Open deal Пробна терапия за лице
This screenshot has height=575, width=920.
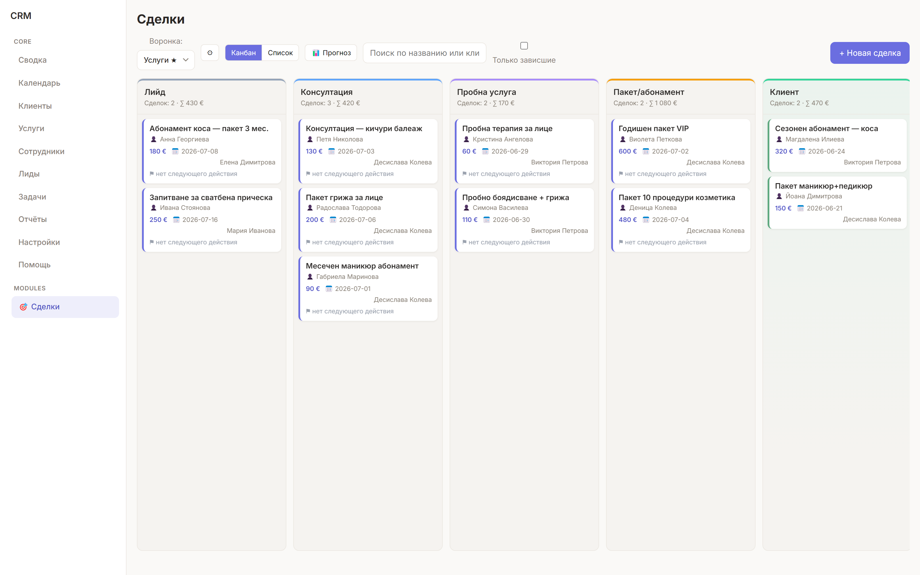(x=524, y=151)
